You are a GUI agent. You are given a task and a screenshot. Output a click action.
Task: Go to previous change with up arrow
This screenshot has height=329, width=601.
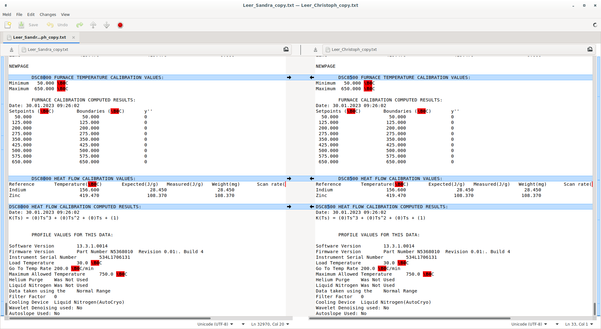pyautogui.click(x=93, y=25)
